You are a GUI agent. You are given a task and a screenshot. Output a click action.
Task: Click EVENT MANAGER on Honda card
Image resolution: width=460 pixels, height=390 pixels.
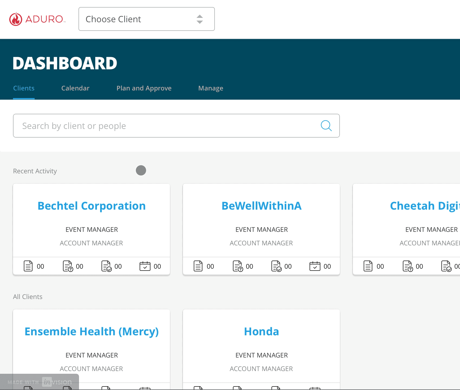pos(262,355)
